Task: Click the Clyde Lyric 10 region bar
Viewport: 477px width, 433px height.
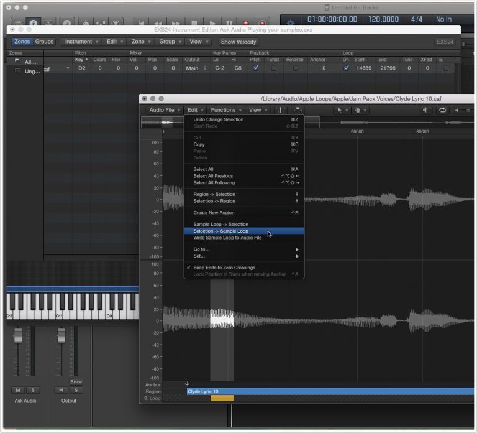Action: [x=330, y=391]
